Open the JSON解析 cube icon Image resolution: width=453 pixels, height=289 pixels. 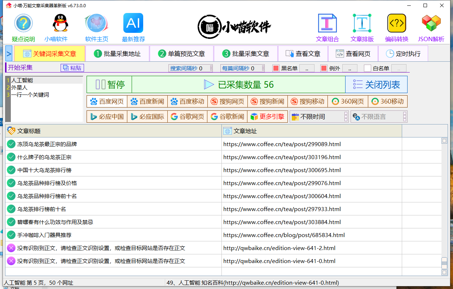coord(431,23)
